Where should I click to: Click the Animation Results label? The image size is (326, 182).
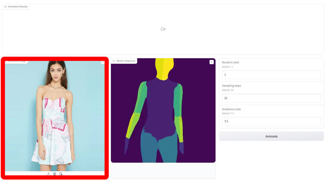(18, 7)
